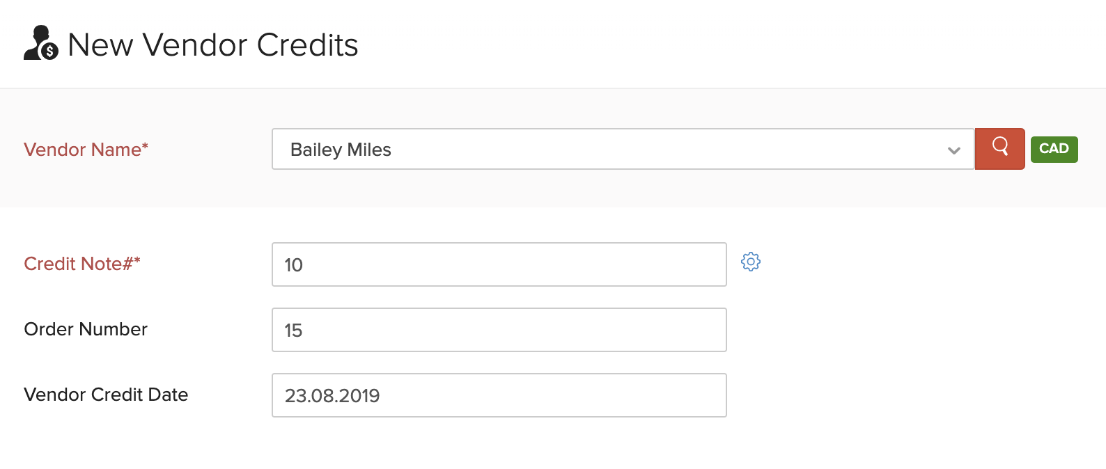Click the word Credits in the heading
The width and height of the screenshot is (1106, 469).
pyautogui.click(x=307, y=45)
